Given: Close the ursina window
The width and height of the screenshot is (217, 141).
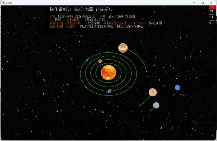Looking at the screenshot, I should [211, 3].
